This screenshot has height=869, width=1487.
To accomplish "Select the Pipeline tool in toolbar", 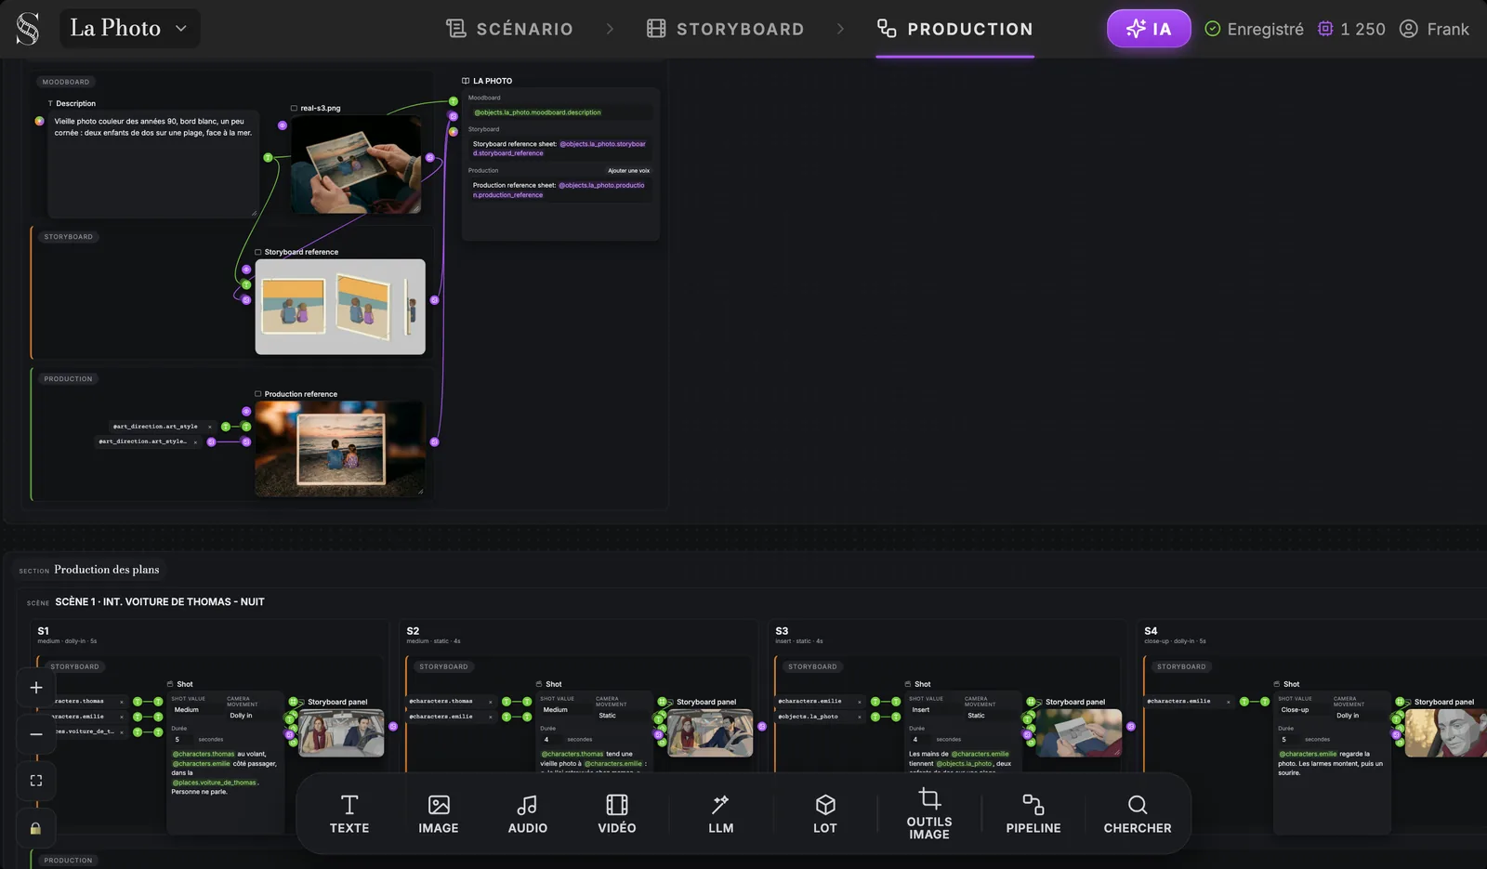I will click(x=1033, y=814).
